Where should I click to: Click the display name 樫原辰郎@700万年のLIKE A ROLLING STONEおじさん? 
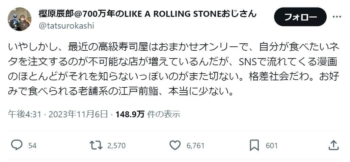pos(148,14)
